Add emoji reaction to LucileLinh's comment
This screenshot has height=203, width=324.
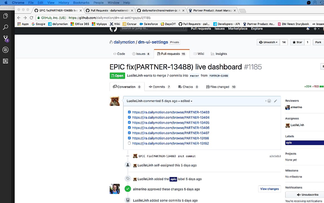coord(268,101)
